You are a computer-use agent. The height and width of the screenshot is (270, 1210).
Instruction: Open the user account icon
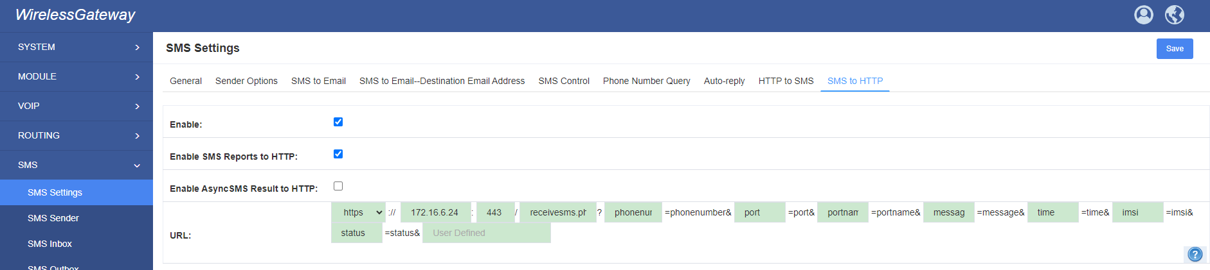click(x=1144, y=15)
